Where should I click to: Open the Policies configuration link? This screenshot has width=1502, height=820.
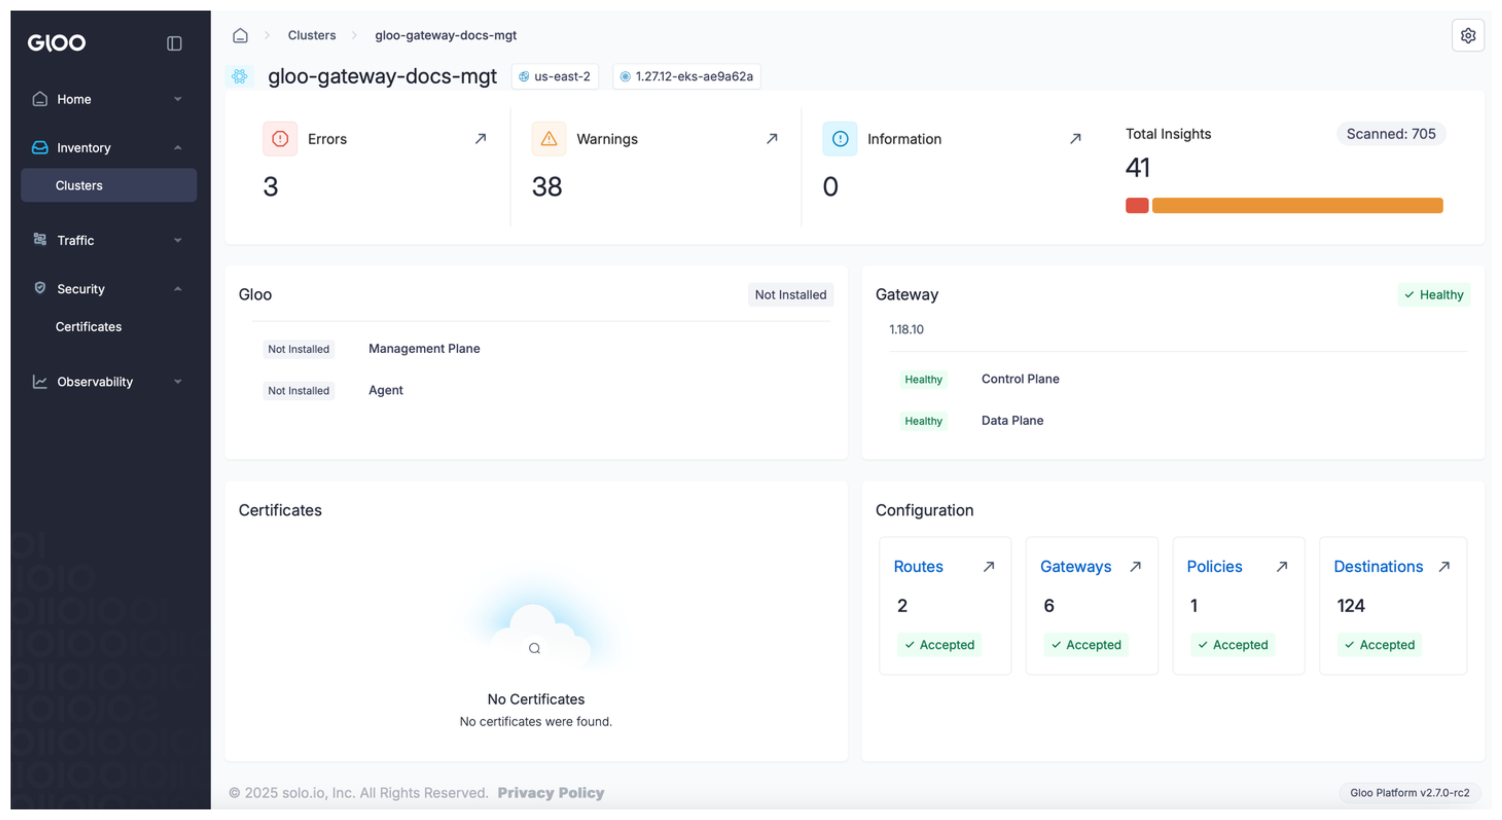(x=1215, y=566)
